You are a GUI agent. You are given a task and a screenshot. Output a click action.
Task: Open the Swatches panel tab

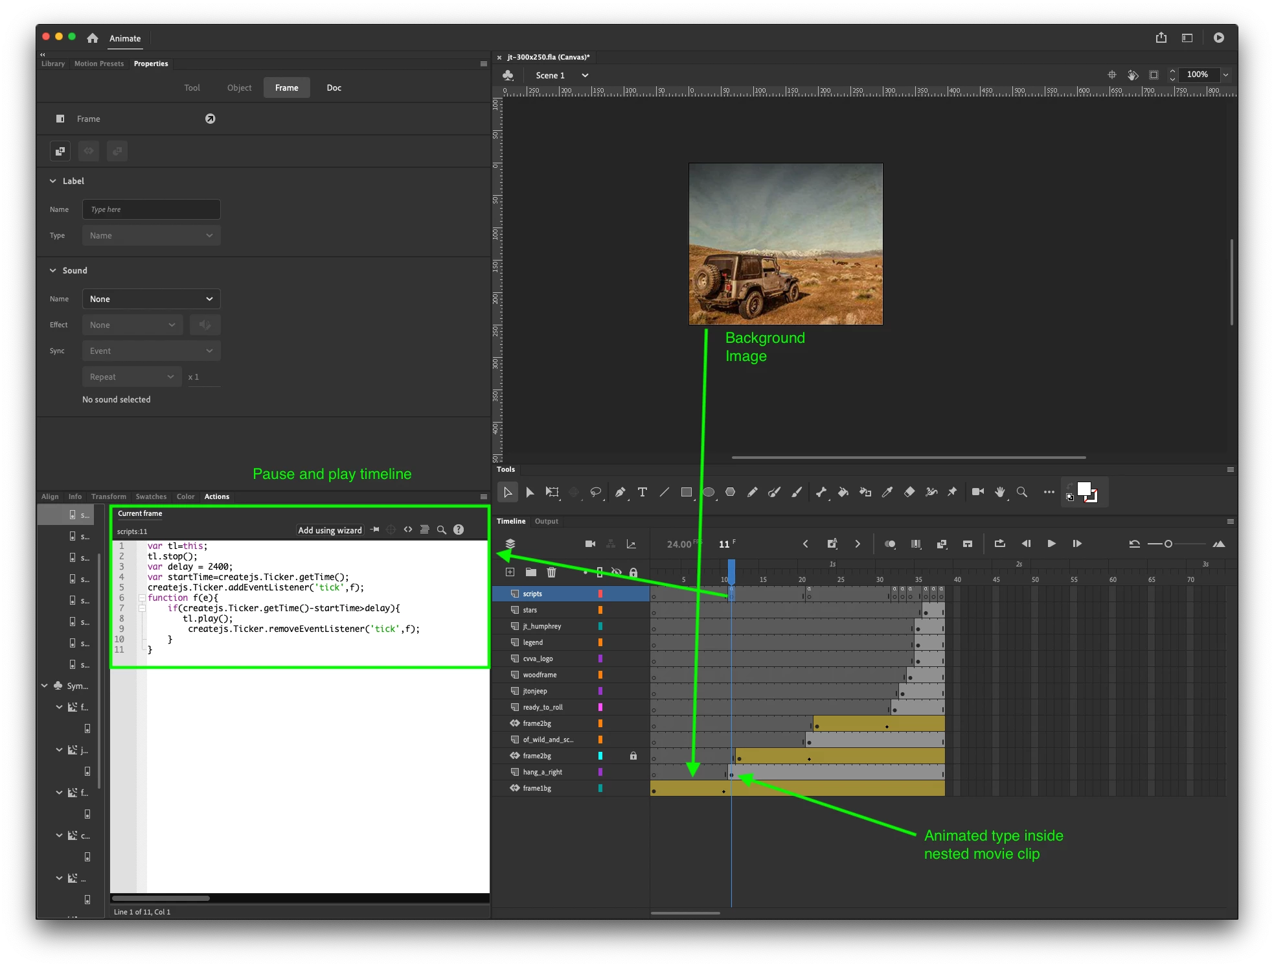pos(151,496)
